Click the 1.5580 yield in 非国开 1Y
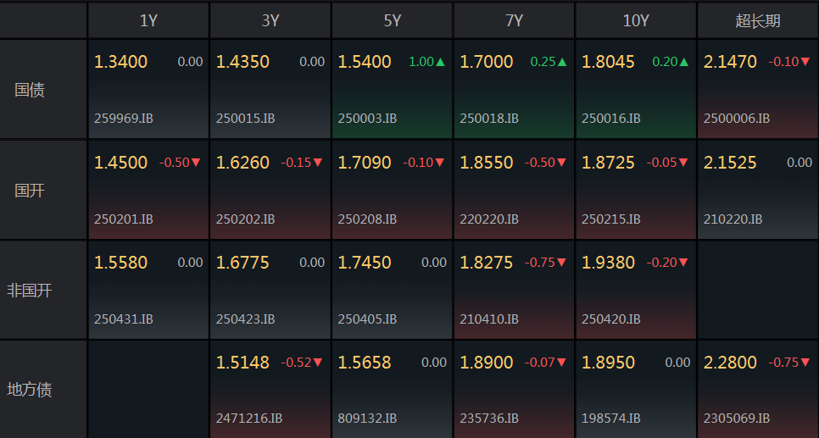Viewport: 819px width, 438px height. tap(120, 263)
